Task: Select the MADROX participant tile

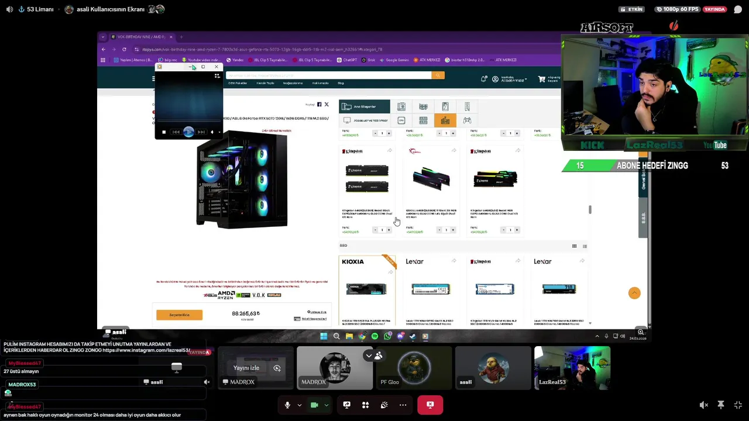Action: [x=335, y=368]
